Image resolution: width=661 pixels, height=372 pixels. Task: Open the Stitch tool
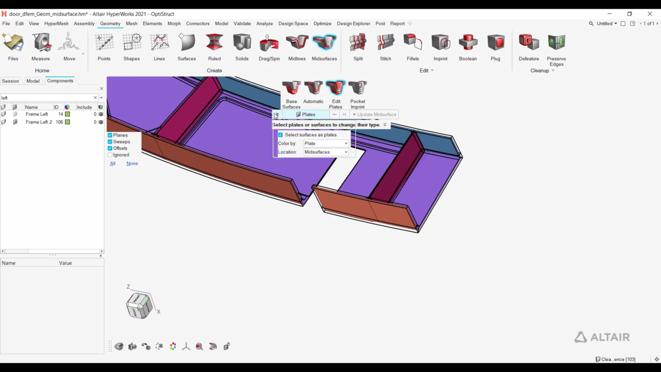click(385, 47)
